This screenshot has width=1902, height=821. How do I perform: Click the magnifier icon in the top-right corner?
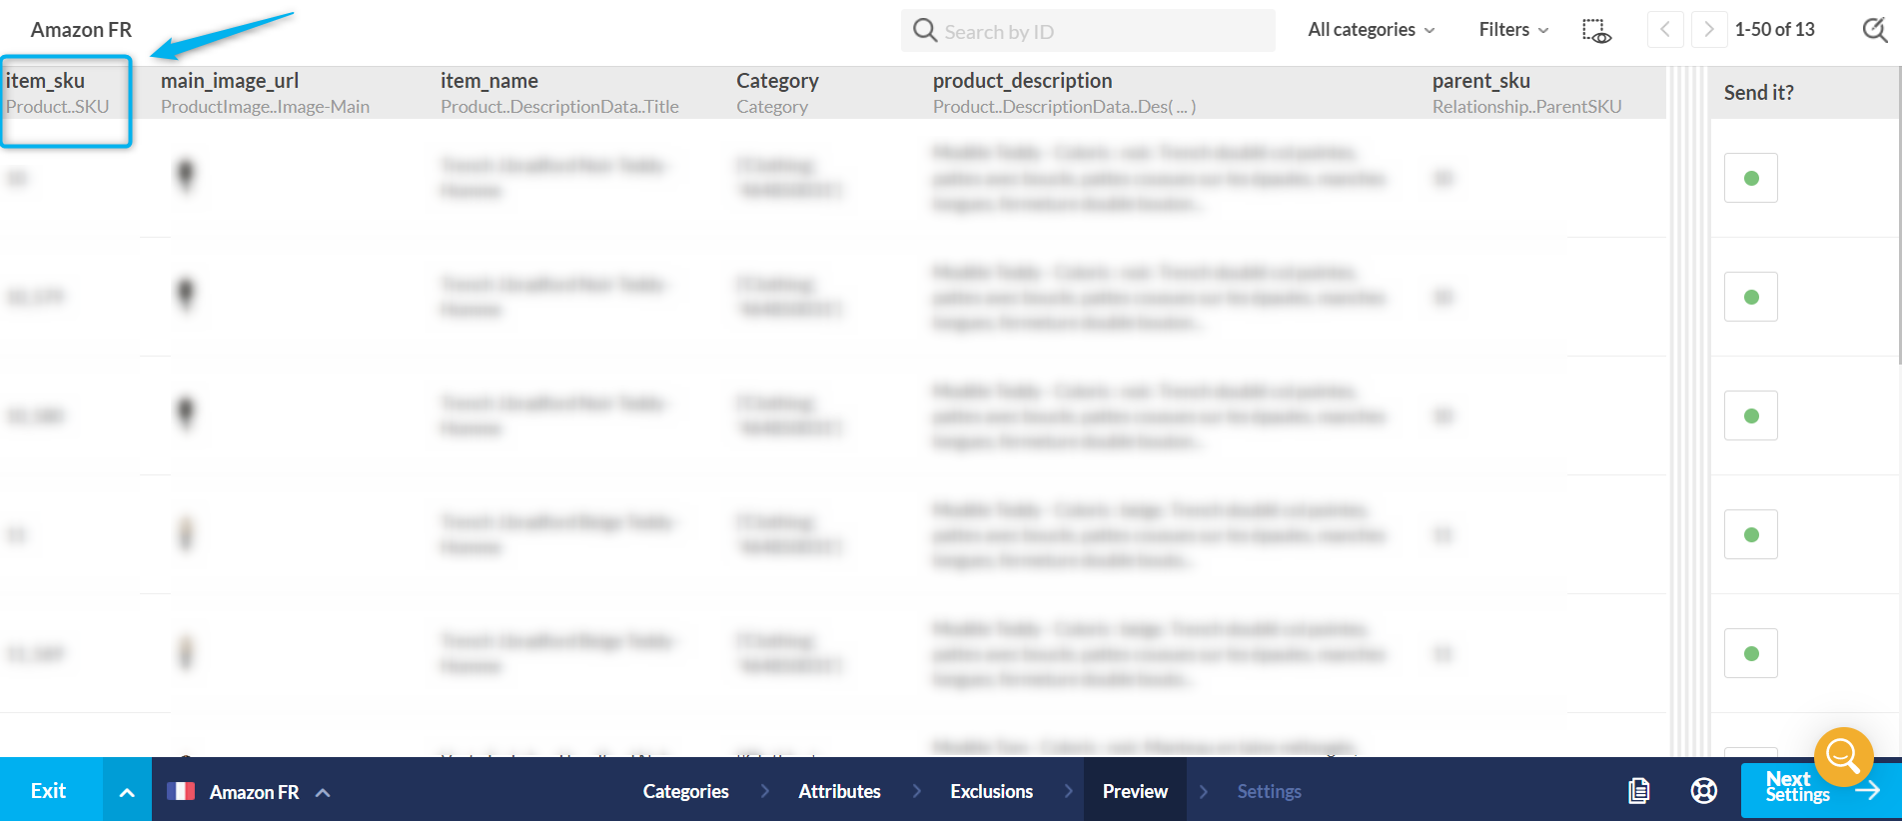1875,30
